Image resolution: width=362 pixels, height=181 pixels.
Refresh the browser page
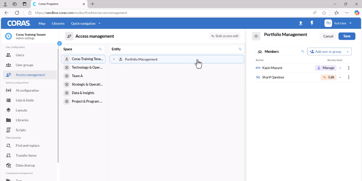[17, 13]
